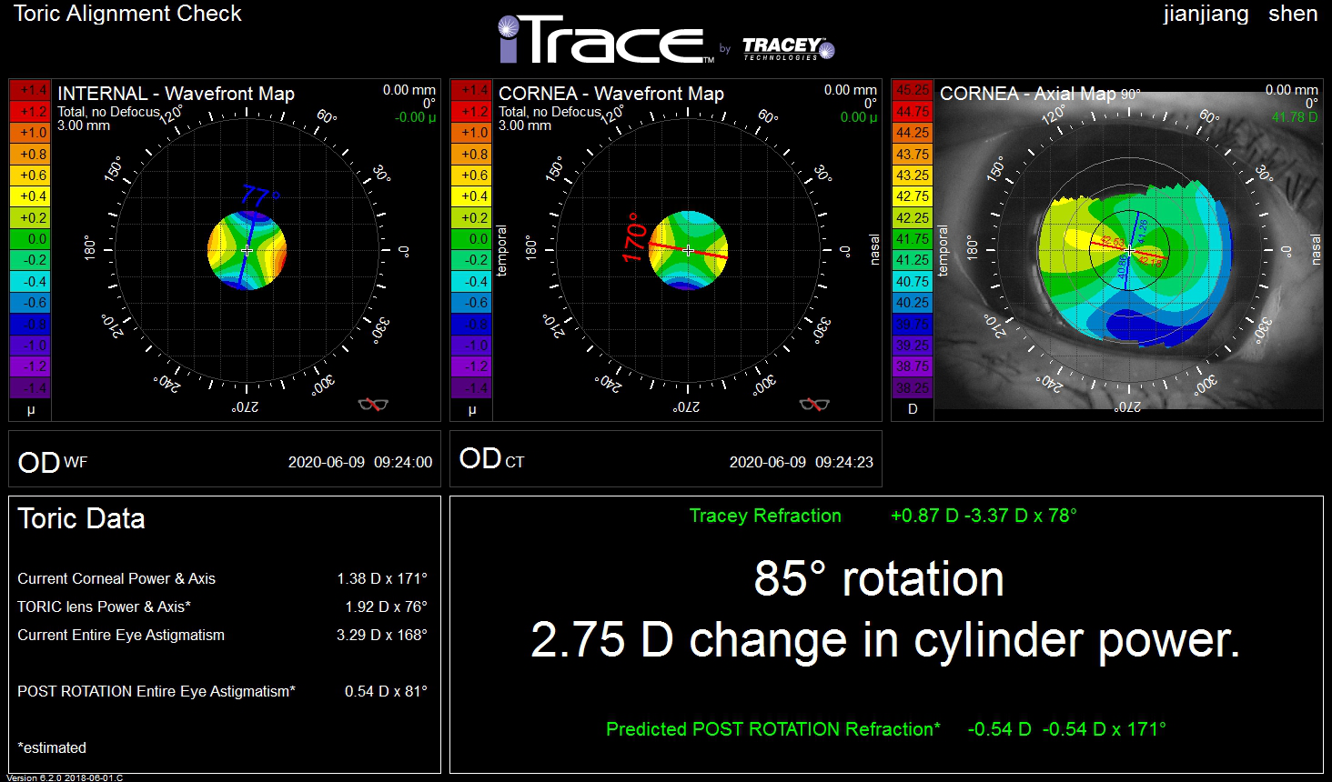1332x782 pixels.
Task: Click the predicted value "-0.54 D -0.54 D x 171°"
Action: [1066, 729]
